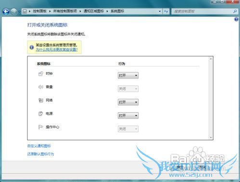This screenshot has width=240, height=182.
Task: Open the 电源 behavior dropdown
Action: (128, 116)
